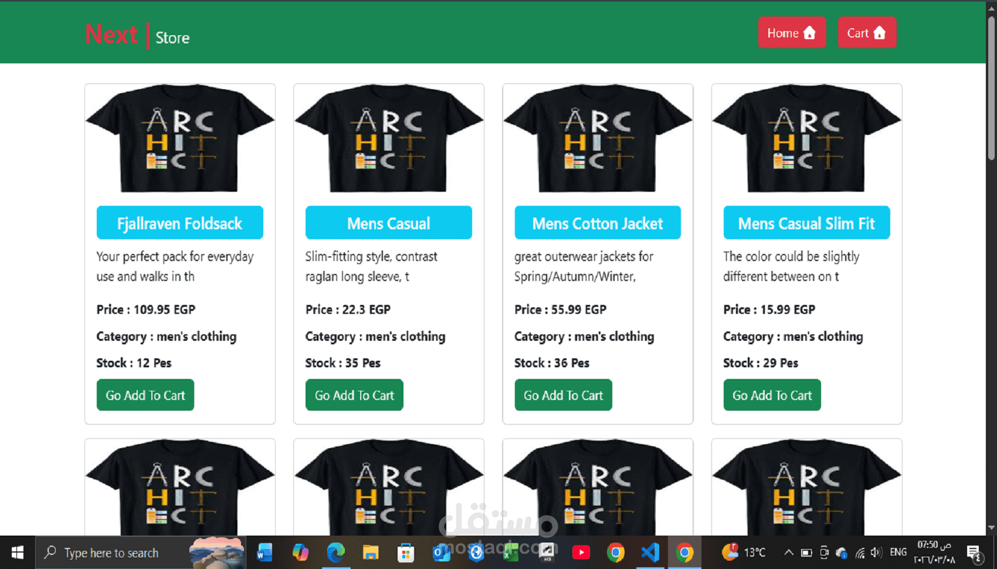Open Outlook from the taskbar

click(441, 552)
